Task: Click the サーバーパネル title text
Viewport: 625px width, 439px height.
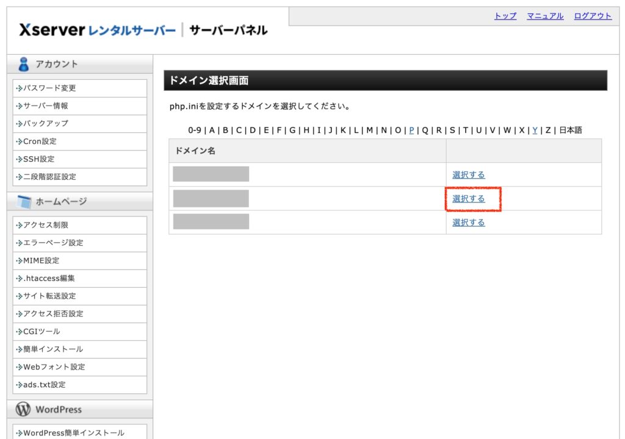Action: [228, 30]
